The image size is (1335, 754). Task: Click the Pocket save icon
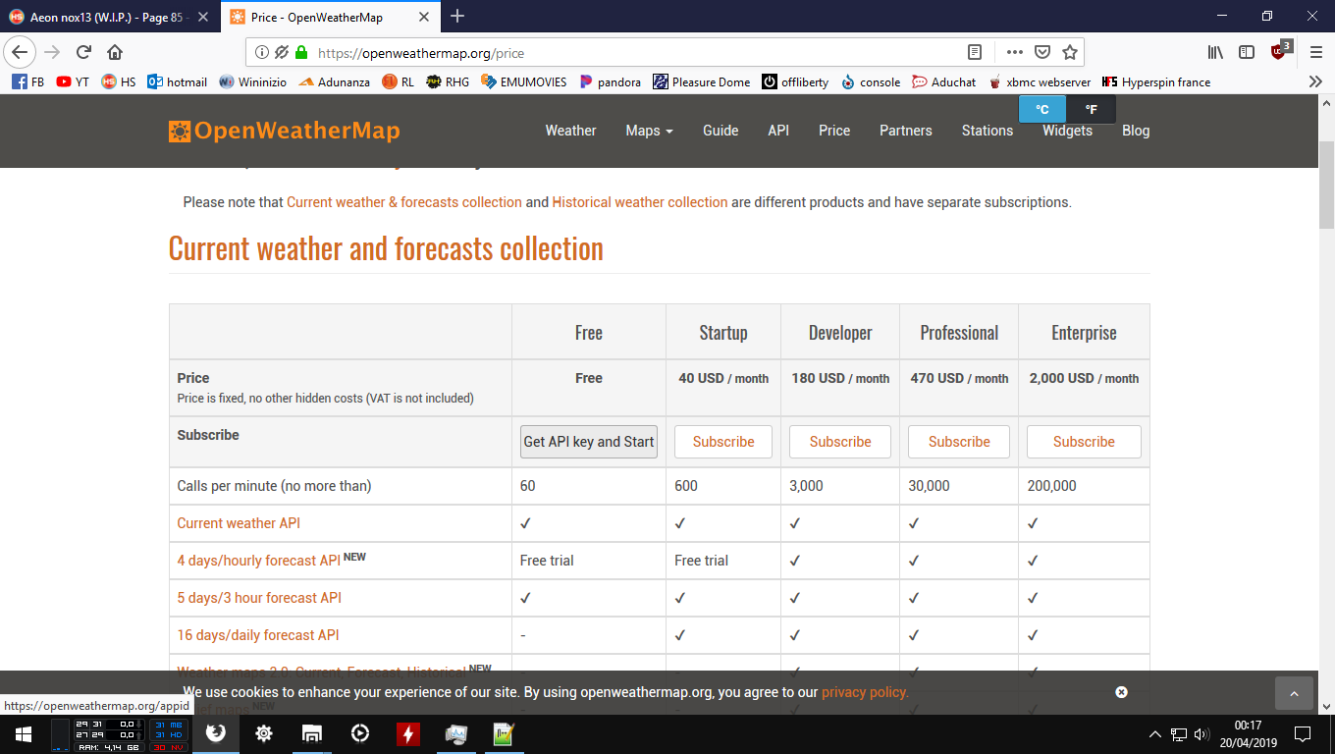point(1042,52)
